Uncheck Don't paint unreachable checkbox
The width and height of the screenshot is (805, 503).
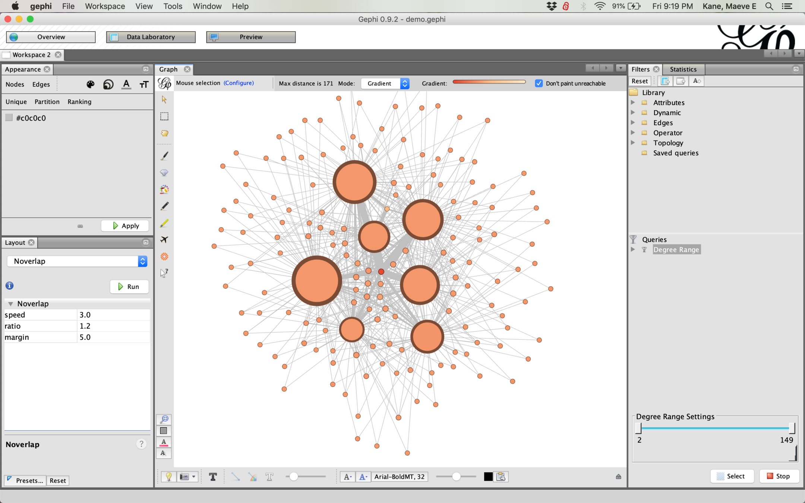pos(539,83)
